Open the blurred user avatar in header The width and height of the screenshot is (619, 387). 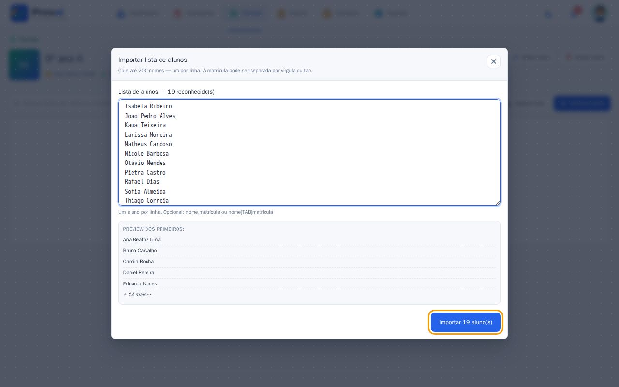600,14
